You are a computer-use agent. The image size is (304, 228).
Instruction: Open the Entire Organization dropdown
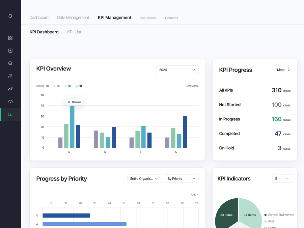pos(144,178)
